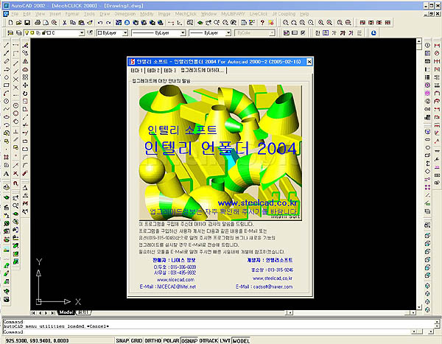Toggle MODEL space button in status bar

click(241, 340)
